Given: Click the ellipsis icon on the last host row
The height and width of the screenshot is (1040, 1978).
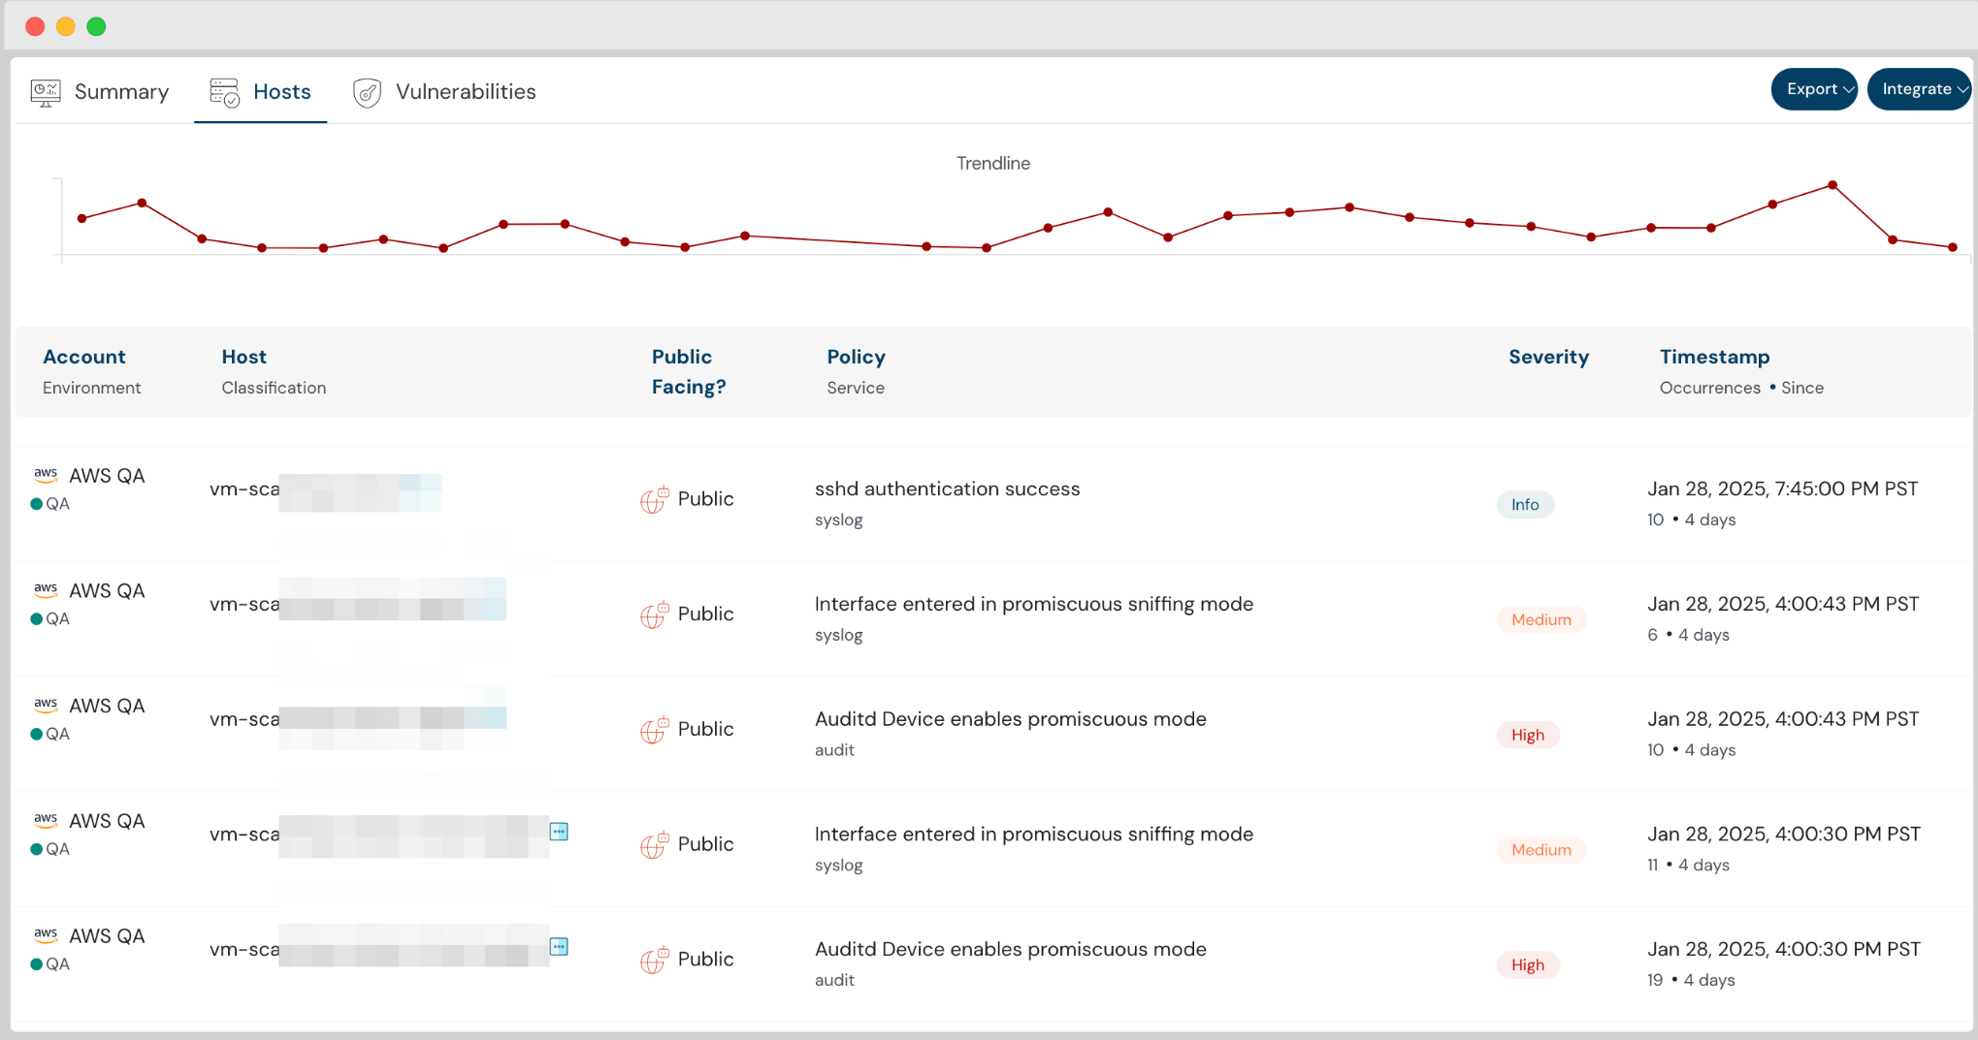Looking at the screenshot, I should pos(560,947).
